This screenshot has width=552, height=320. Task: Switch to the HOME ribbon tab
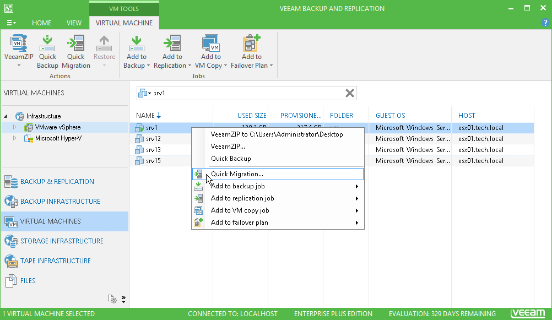click(x=41, y=23)
